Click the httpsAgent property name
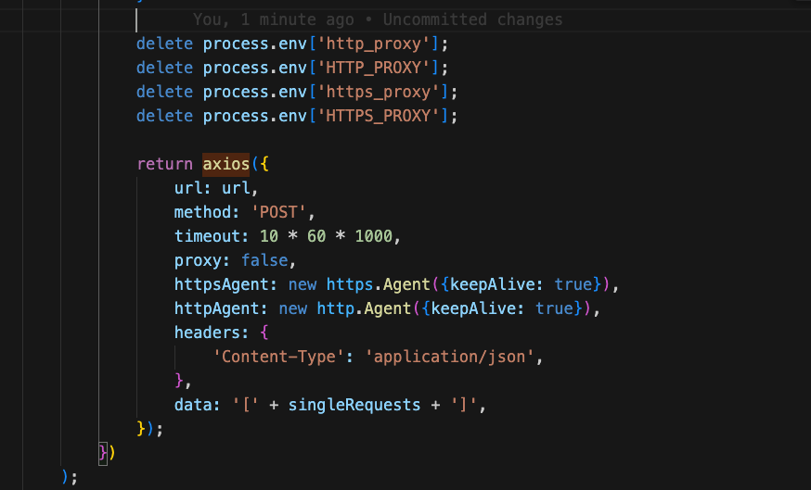811x490 pixels. tap(222, 284)
